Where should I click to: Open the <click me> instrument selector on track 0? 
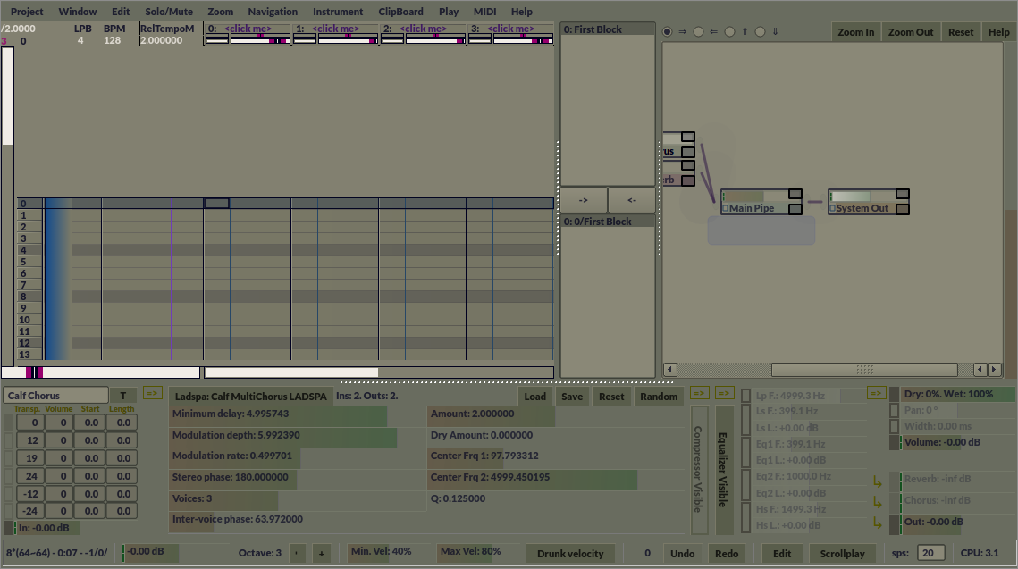pos(248,28)
